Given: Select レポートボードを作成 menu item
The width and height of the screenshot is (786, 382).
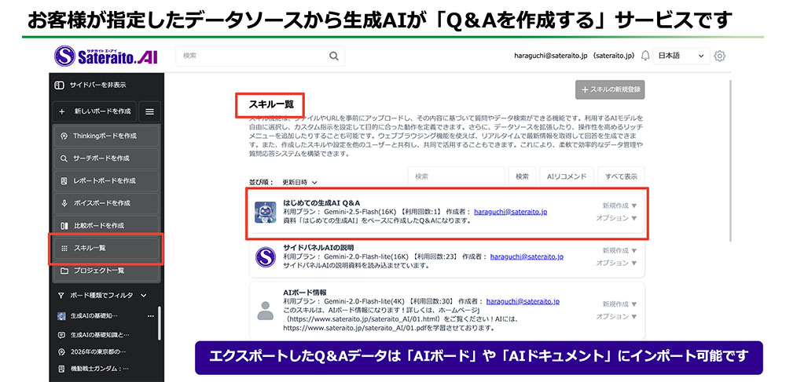Looking at the screenshot, I should (x=106, y=181).
